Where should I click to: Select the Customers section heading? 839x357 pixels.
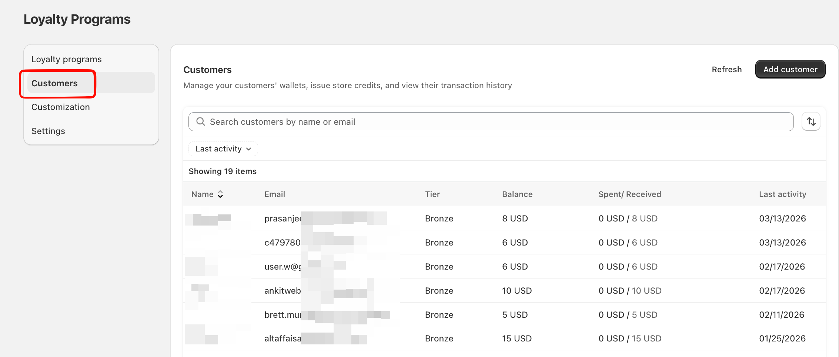207,70
